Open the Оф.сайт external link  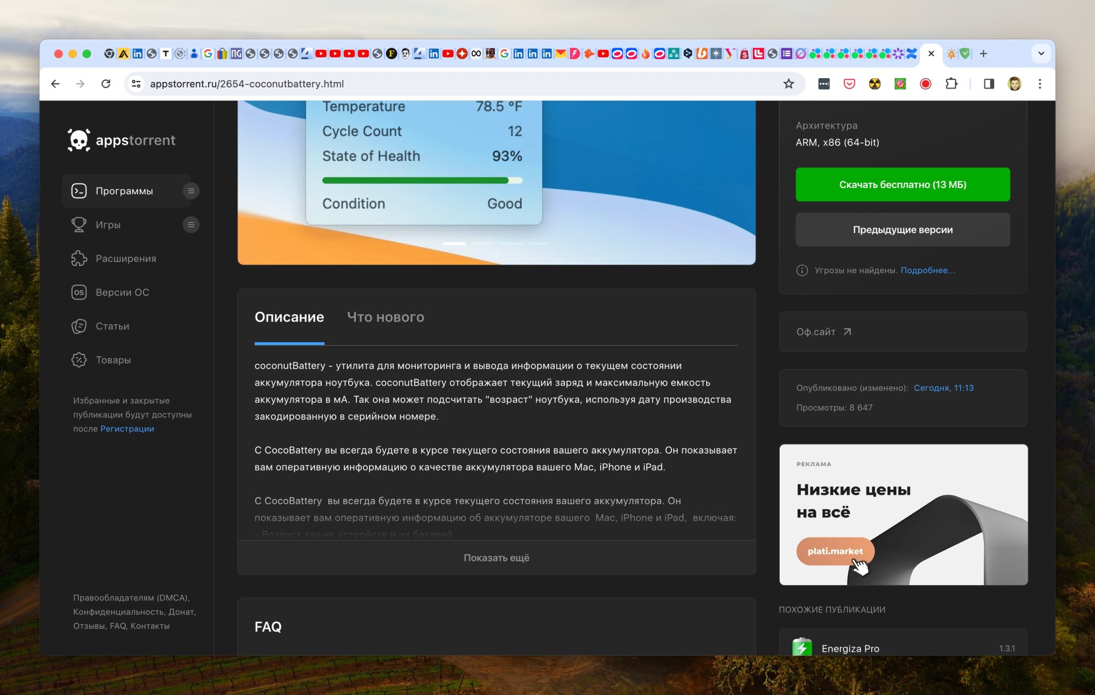(x=824, y=332)
